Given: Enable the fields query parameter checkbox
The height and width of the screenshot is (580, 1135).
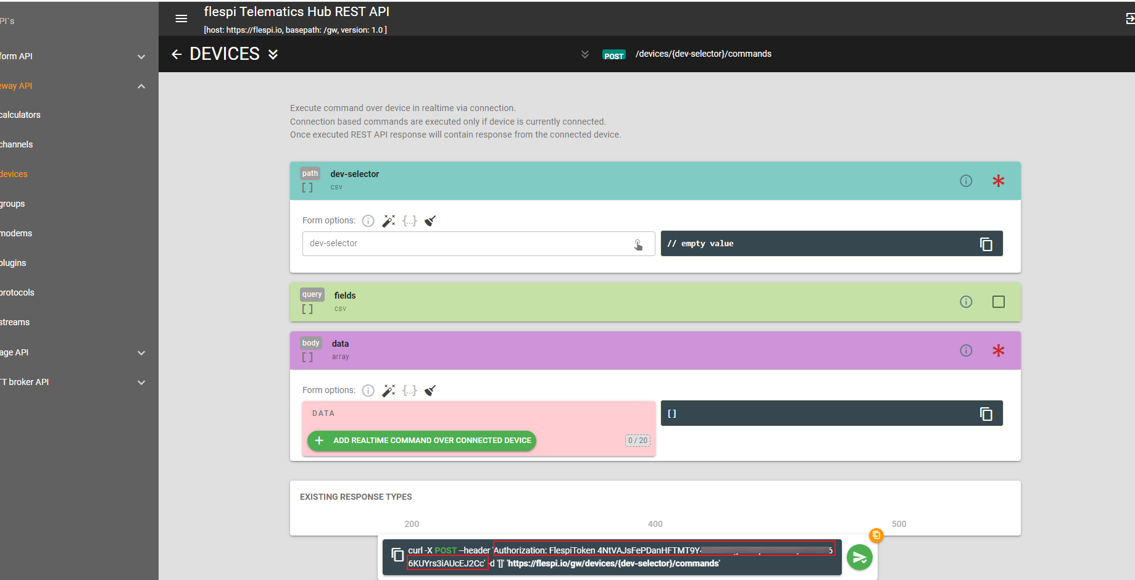Looking at the screenshot, I should pyautogui.click(x=998, y=302).
